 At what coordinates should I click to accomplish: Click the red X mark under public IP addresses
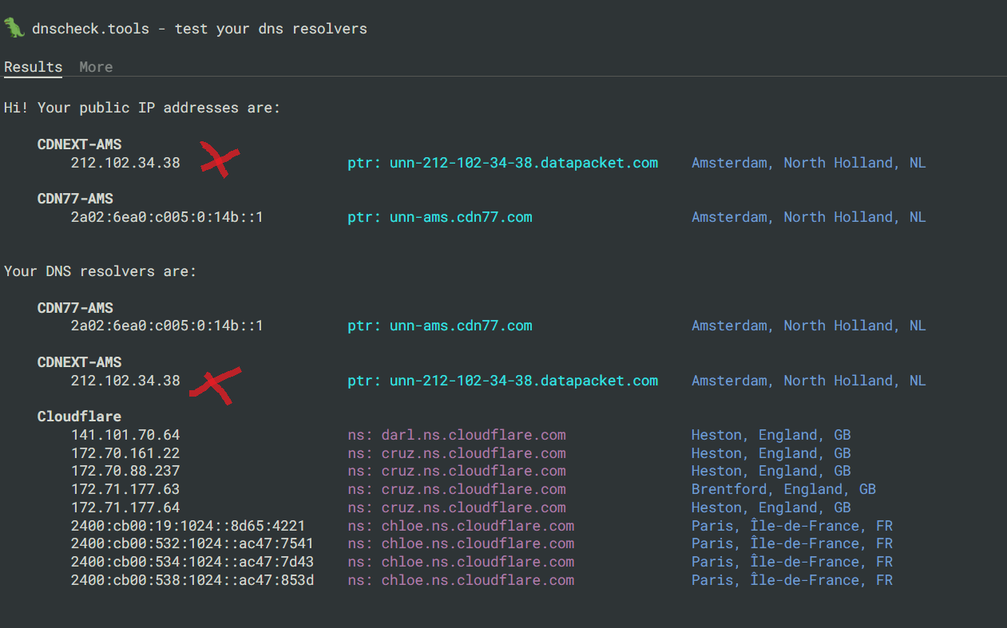219,159
